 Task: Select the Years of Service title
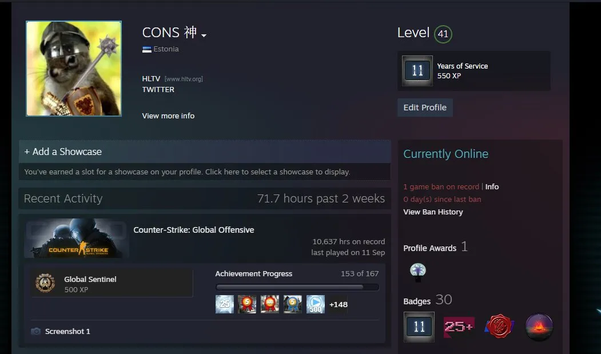click(x=463, y=66)
